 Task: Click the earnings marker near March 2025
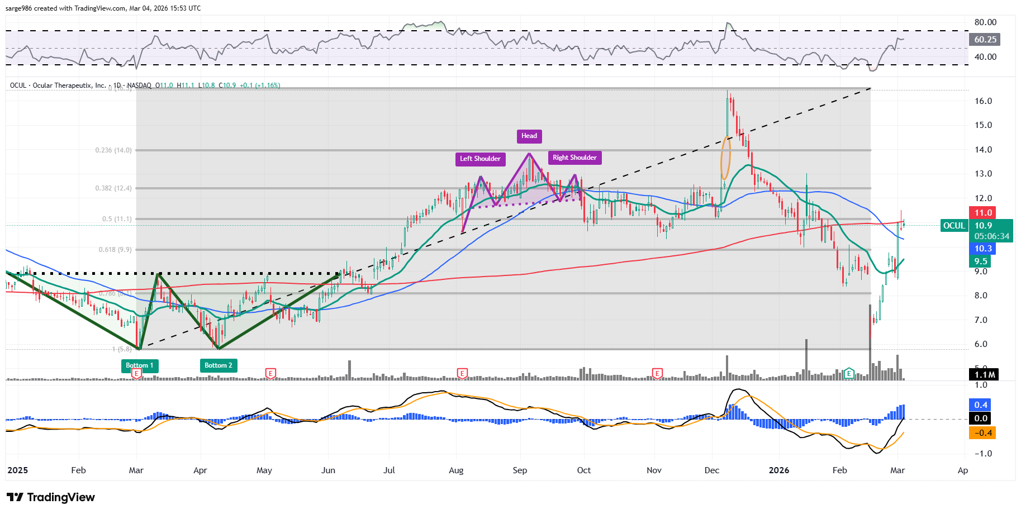(136, 374)
